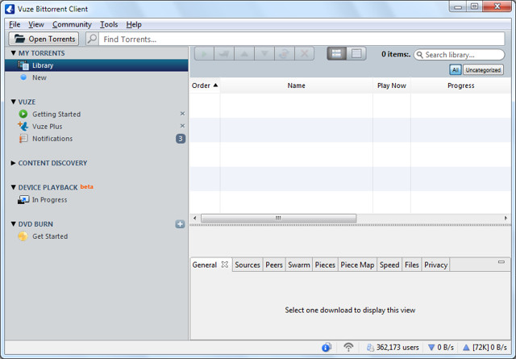
Task: Collapse the Device Playback section
Action: coord(14,188)
